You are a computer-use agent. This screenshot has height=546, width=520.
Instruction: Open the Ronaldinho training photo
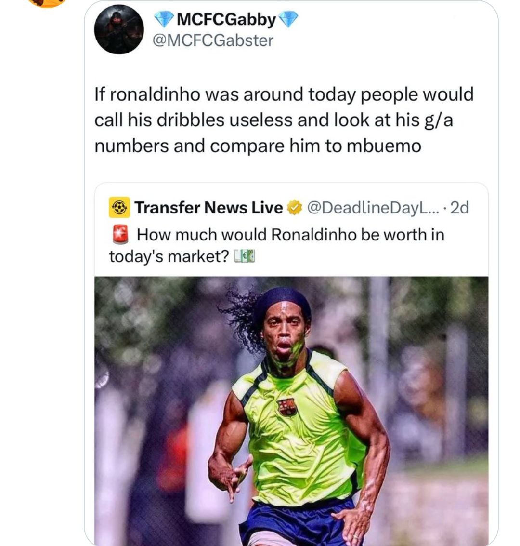[x=291, y=411]
